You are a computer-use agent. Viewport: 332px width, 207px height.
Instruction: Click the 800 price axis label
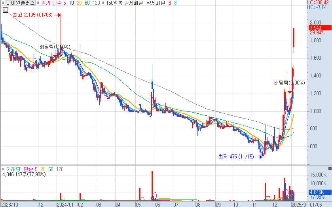[313, 128]
